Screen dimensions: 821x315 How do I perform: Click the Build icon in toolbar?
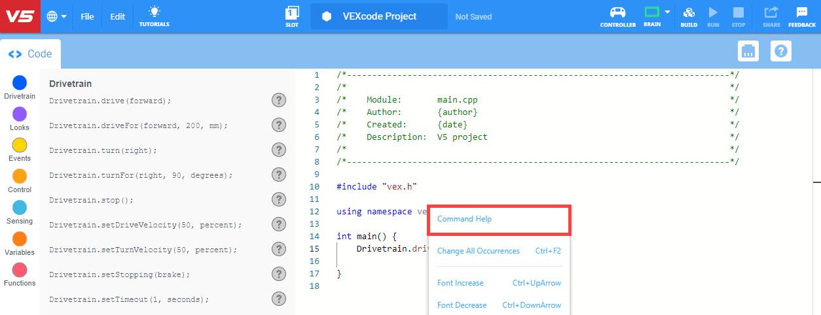(689, 12)
